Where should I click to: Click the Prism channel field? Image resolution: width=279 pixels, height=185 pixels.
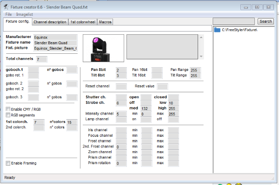coord(121,158)
